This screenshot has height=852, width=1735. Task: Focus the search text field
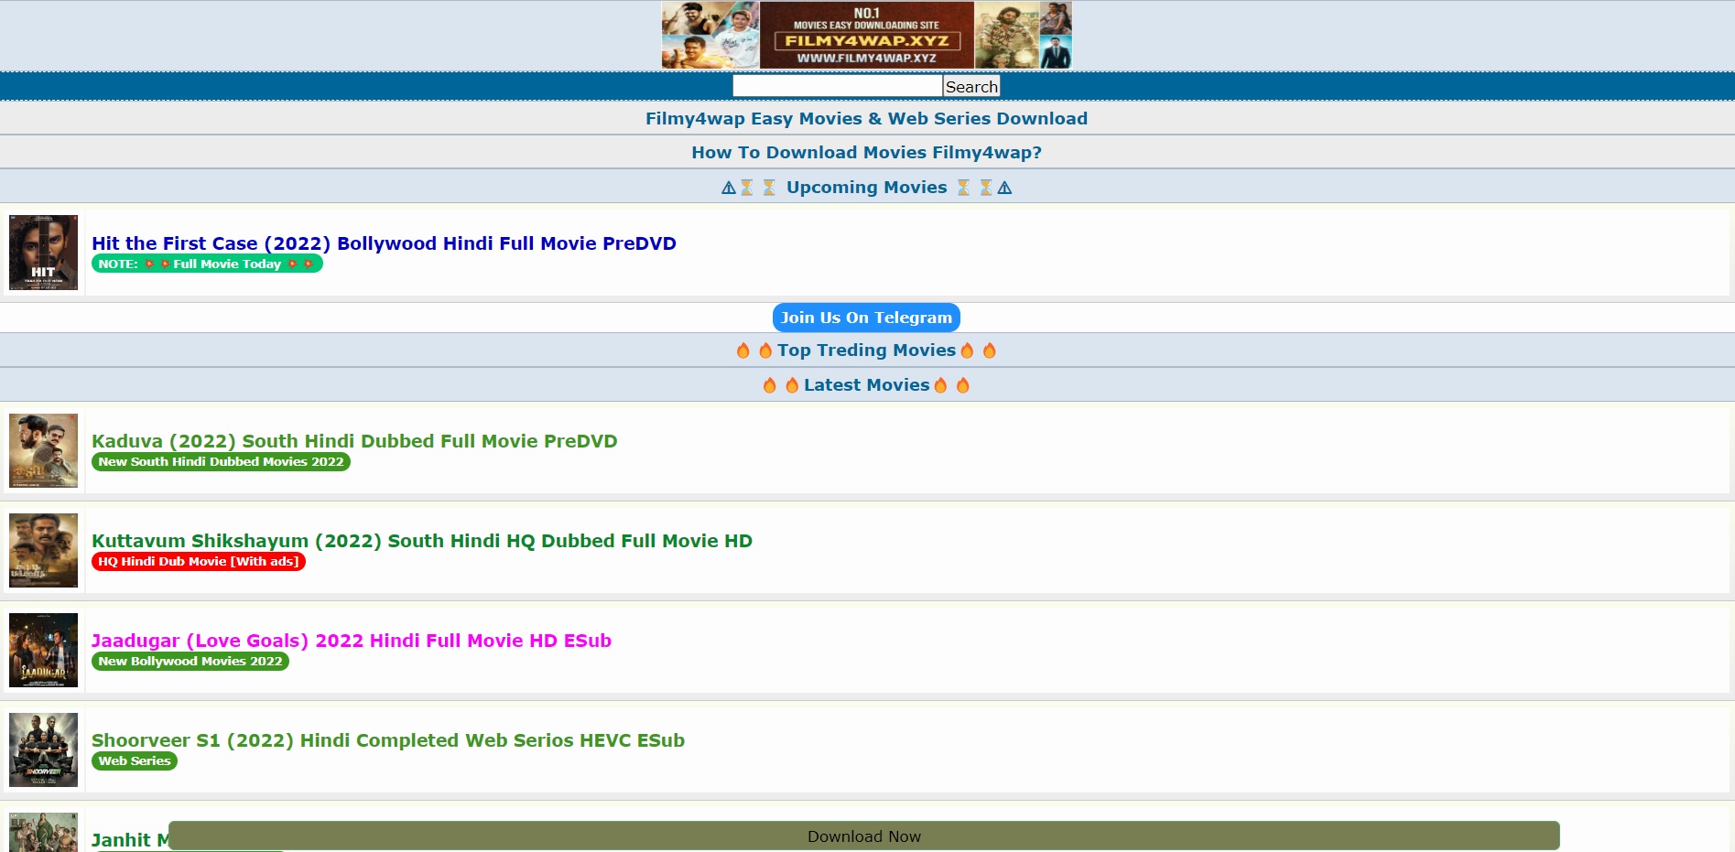coord(838,86)
